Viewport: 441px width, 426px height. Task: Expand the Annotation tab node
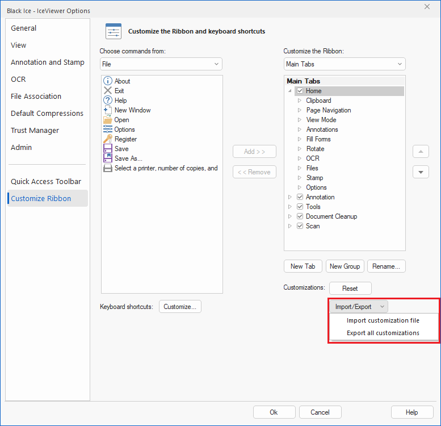[289, 197]
